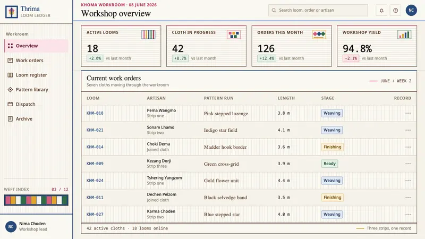Open Pattern library page

(x=36, y=90)
